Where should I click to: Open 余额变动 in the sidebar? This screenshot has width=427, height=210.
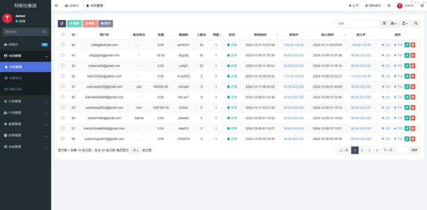point(16,78)
